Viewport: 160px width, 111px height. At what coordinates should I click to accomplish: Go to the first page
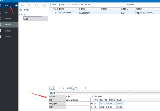(59, 88)
